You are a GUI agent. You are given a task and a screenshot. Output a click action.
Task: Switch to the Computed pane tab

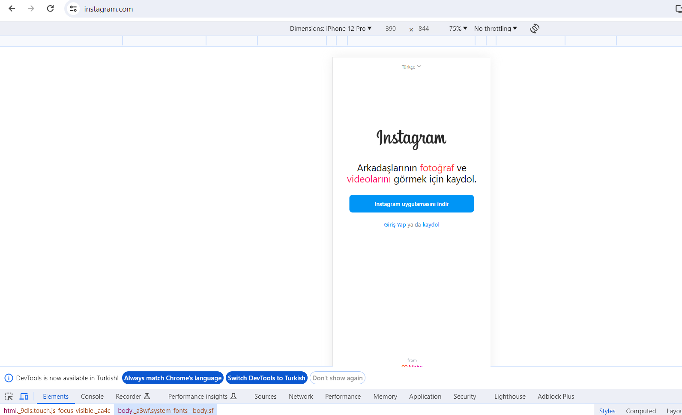pos(641,411)
